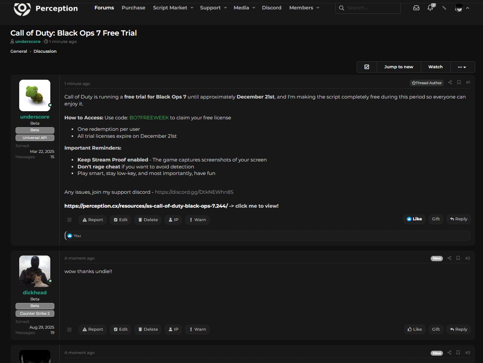Open the thread more-options dropdown
Viewport: 483px width, 363px height.
(462, 67)
